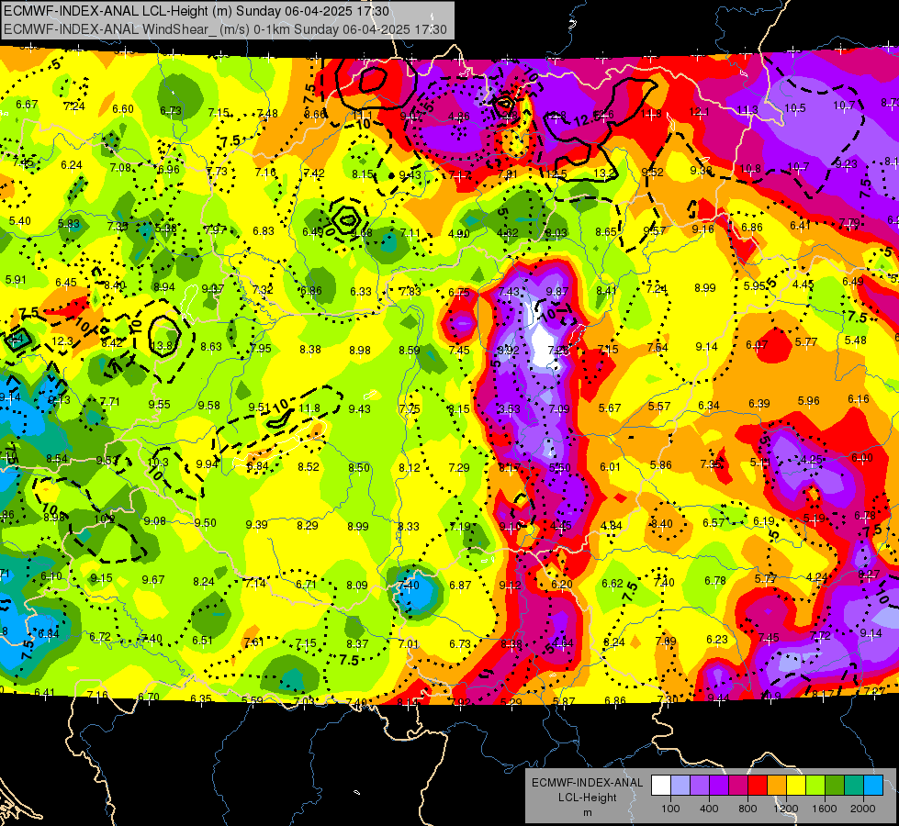Click the teal legend swatch before 2000
Screen dimensions: 899x826
pos(854,786)
